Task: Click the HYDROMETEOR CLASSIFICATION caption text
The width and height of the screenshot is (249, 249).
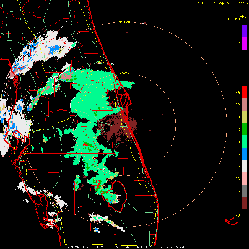Action: (97, 247)
